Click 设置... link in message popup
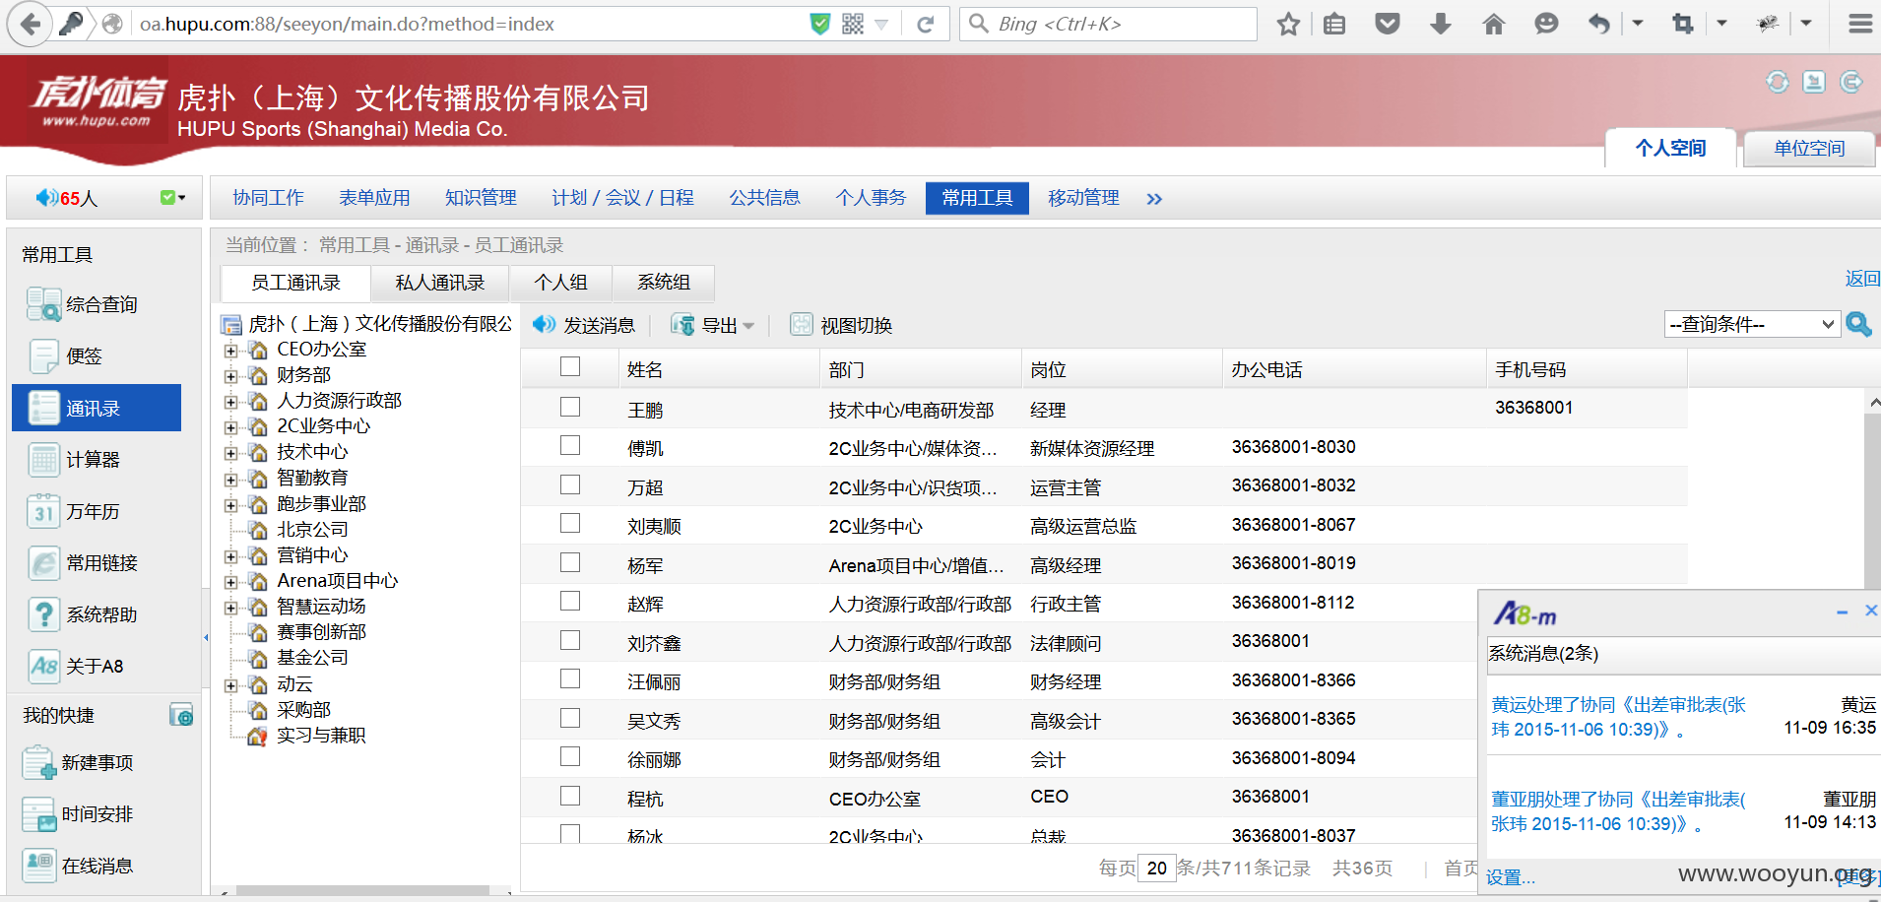This screenshot has width=1881, height=902. pos(1510,877)
